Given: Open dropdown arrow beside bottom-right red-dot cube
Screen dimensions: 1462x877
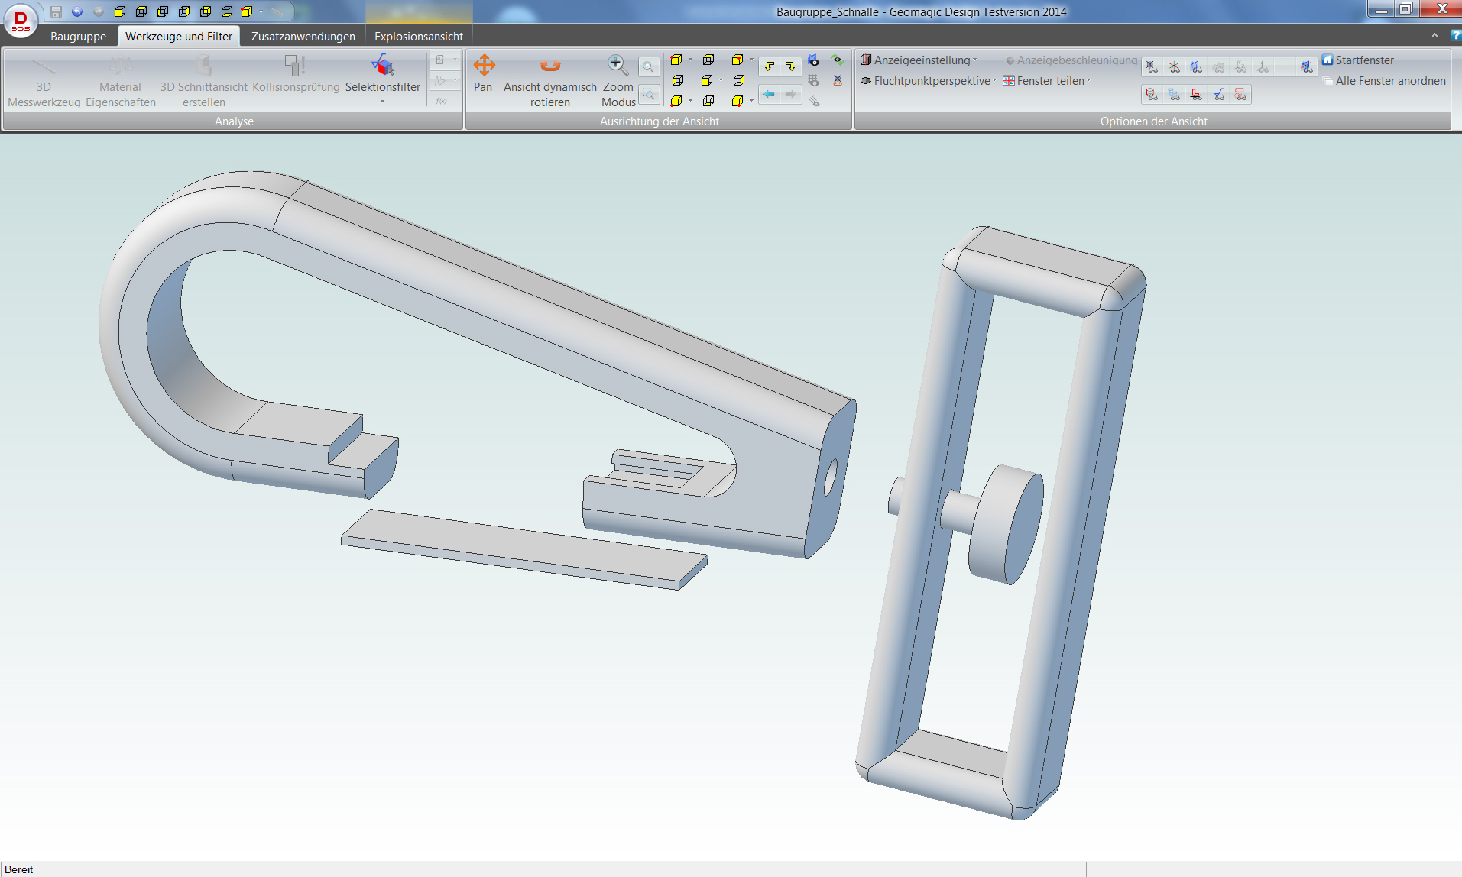Looking at the screenshot, I should 751,101.
